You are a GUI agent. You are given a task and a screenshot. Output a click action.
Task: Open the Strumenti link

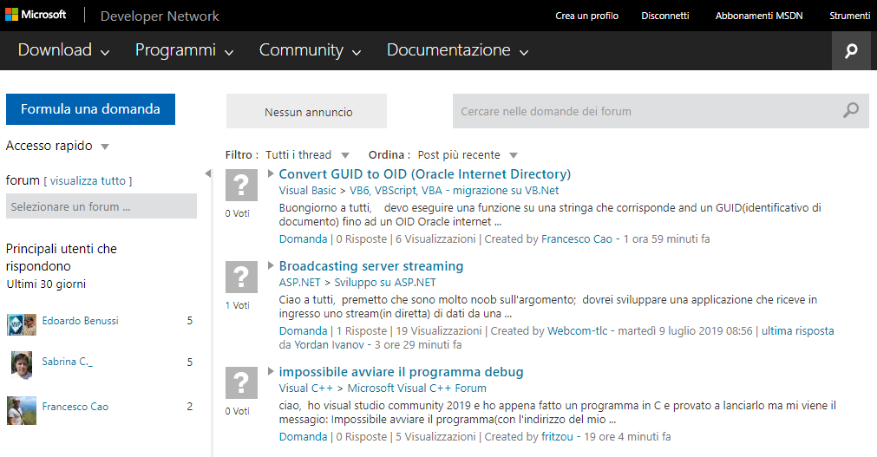[849, 16]
